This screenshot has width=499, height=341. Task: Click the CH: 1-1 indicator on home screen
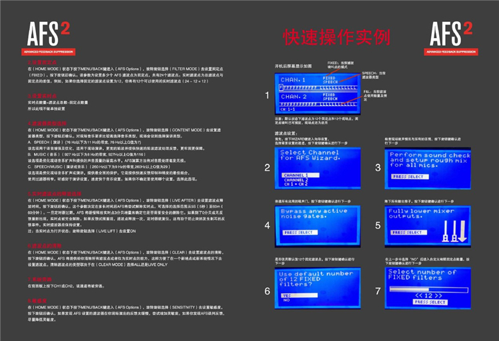287,109
